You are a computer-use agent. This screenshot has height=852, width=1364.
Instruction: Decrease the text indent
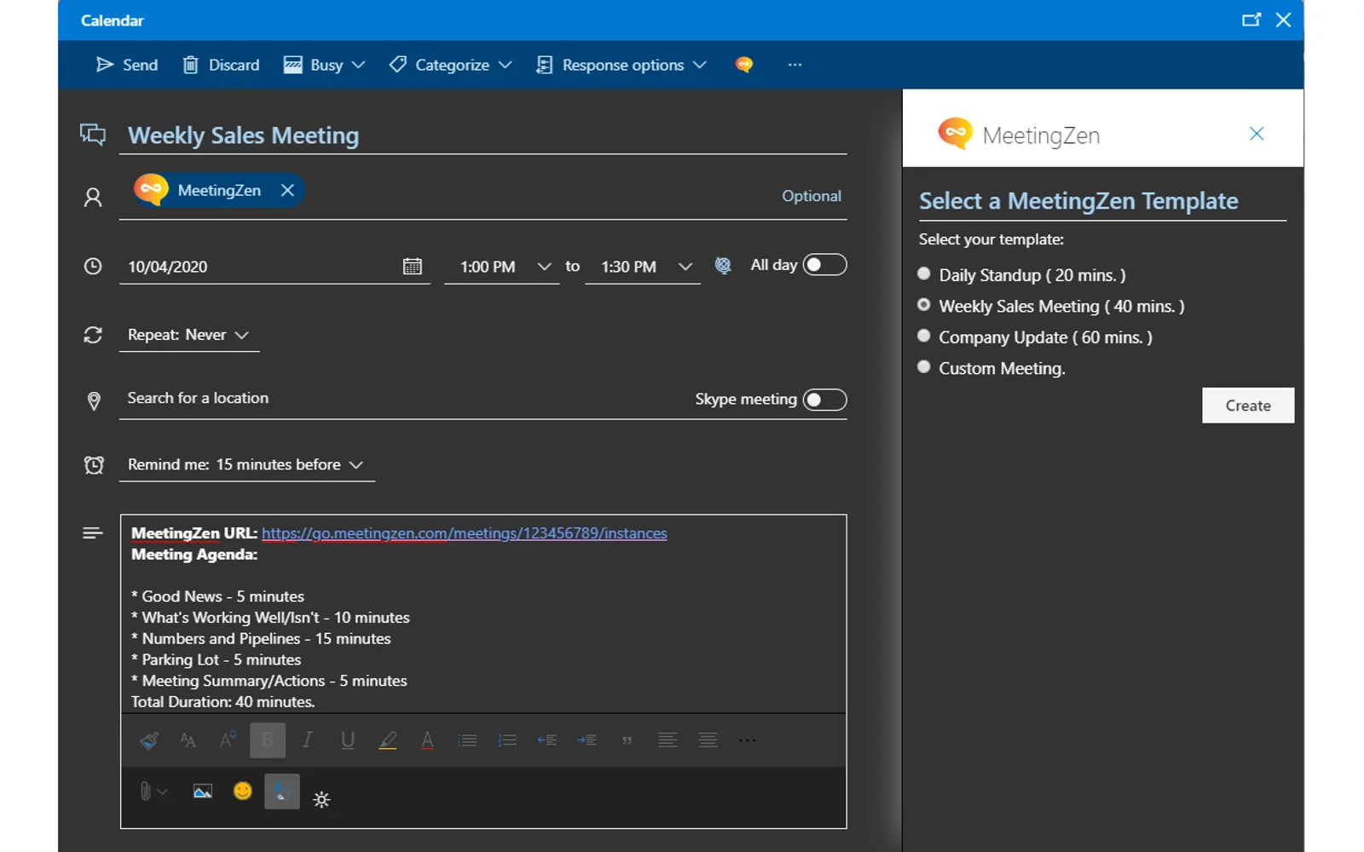point(546,740)
